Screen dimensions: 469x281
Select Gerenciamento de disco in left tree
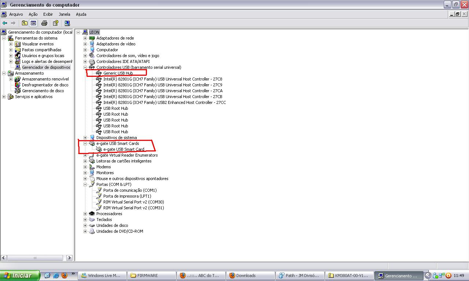point(43,91)
